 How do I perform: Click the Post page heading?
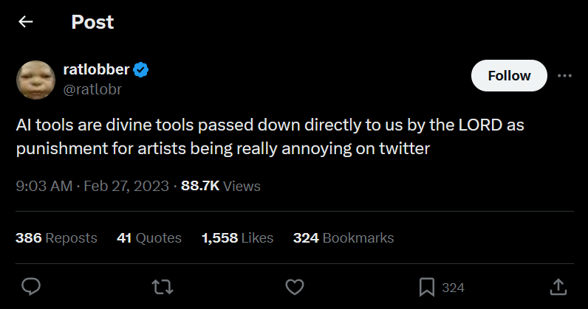tap(92, 22)
